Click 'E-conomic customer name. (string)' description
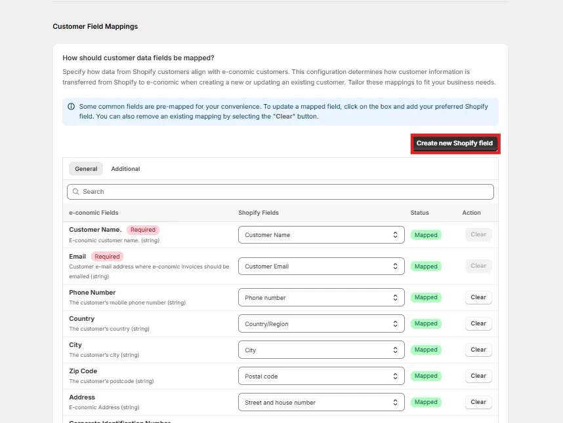Image resolution: width=563 pixels, height=423 pixels. [114, 240]
